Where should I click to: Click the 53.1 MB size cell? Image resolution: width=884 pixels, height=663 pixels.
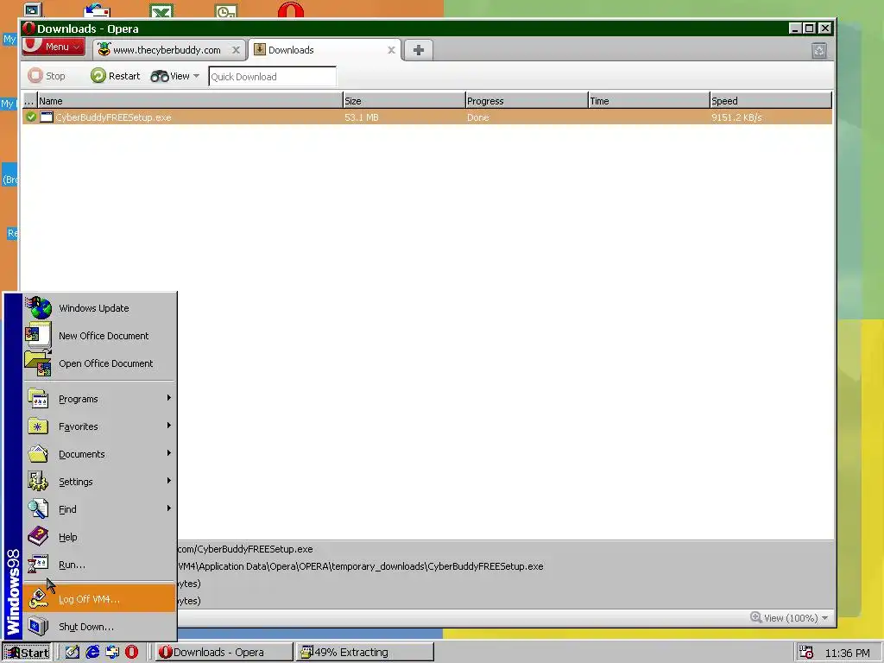click(362, 117)
